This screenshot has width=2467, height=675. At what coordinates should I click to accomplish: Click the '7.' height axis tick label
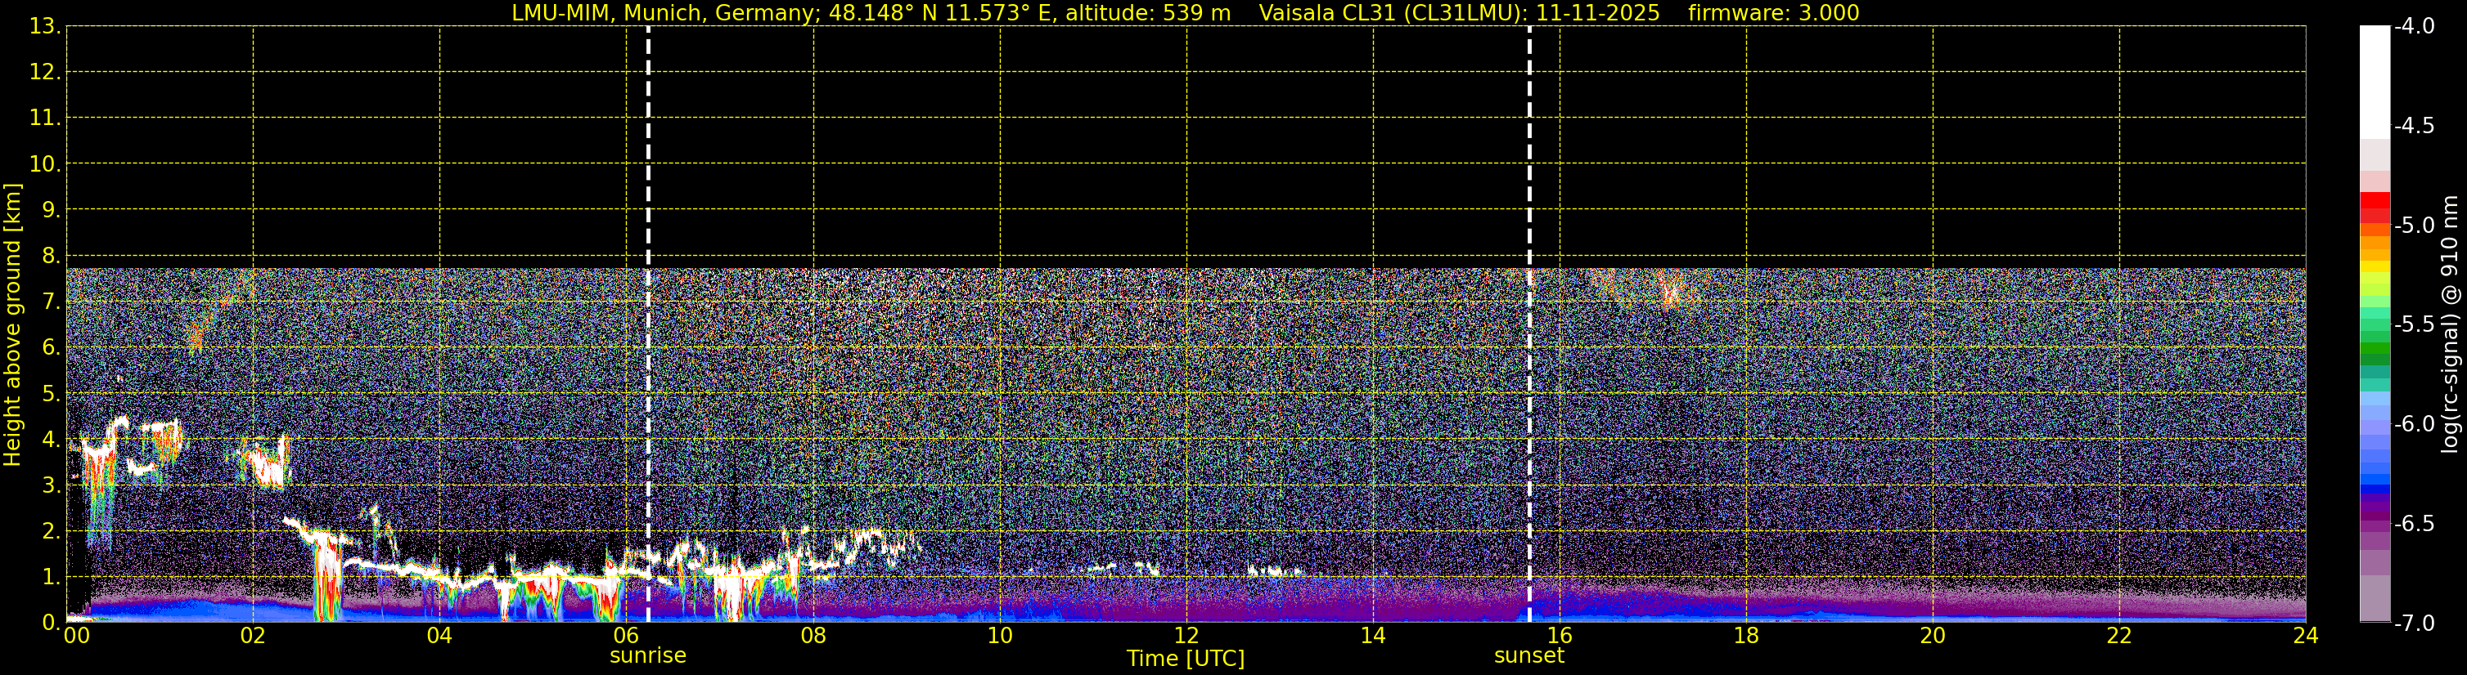(50, 302)
